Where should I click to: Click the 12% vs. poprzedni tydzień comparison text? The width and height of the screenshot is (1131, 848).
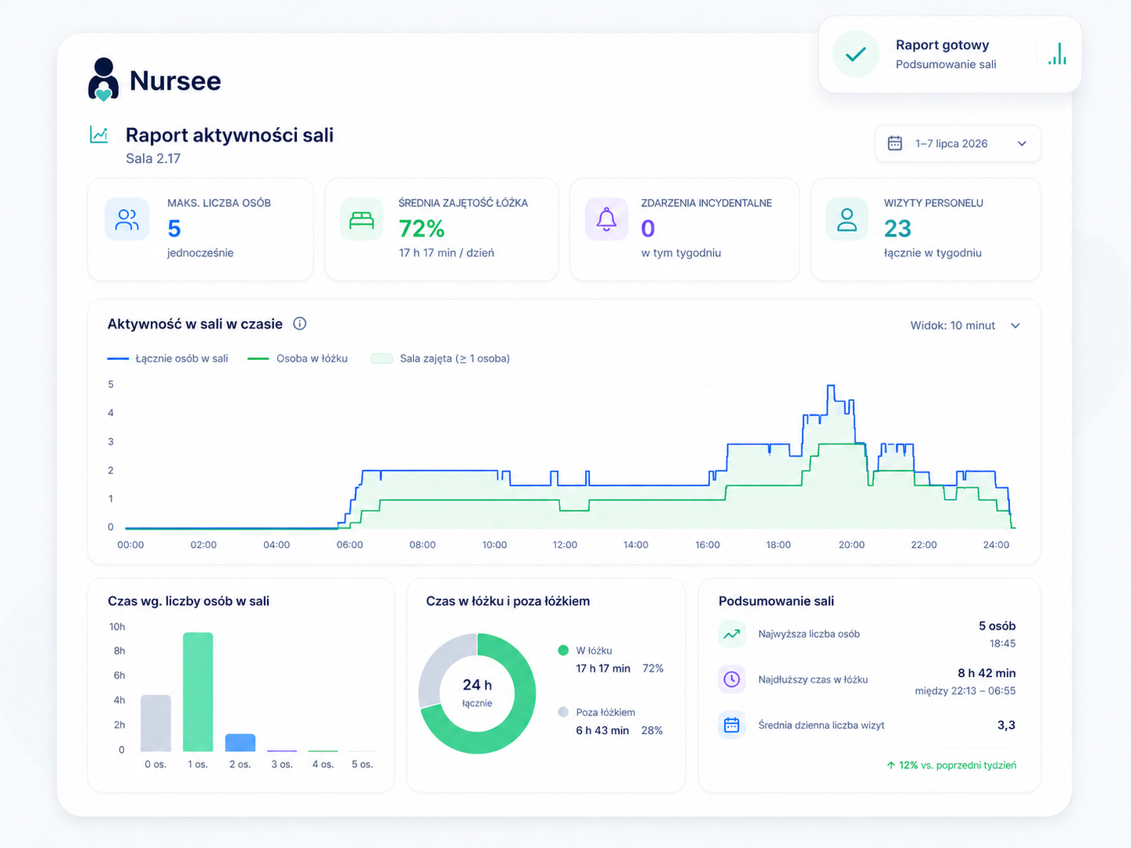958,765
